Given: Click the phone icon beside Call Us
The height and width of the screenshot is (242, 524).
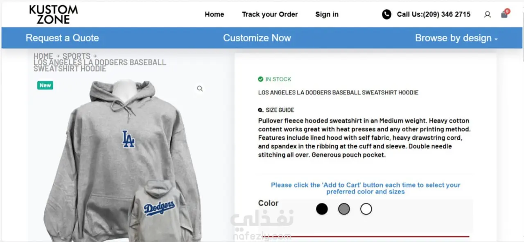Looking at the screenshot, I should [x=386, y=14].
